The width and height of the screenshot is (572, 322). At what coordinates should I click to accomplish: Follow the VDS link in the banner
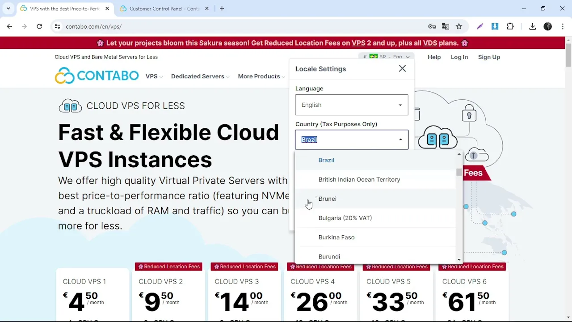[x=430, y=43]
